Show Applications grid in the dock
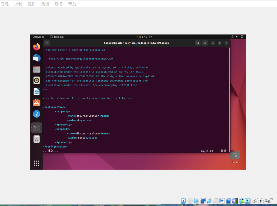Viewport: 277px width, 206px height. [x=37, y=163]
